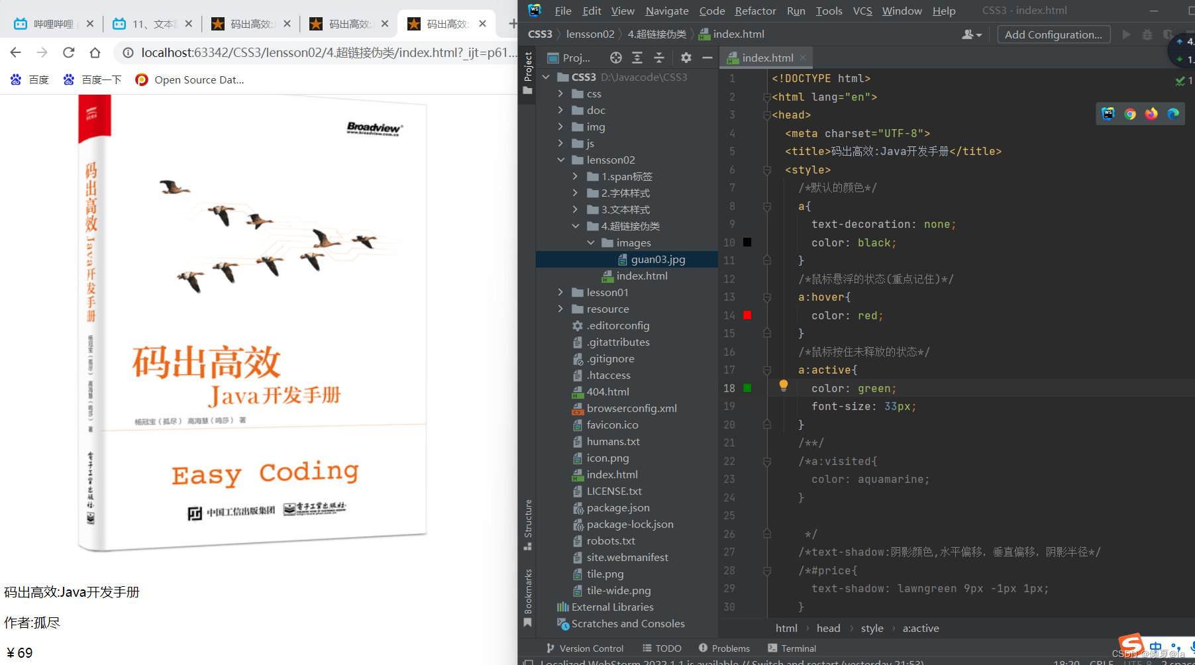This screenshot has width=1195, height=665.
Task: Open the Terminal tool window
Action: pos(792,648)
